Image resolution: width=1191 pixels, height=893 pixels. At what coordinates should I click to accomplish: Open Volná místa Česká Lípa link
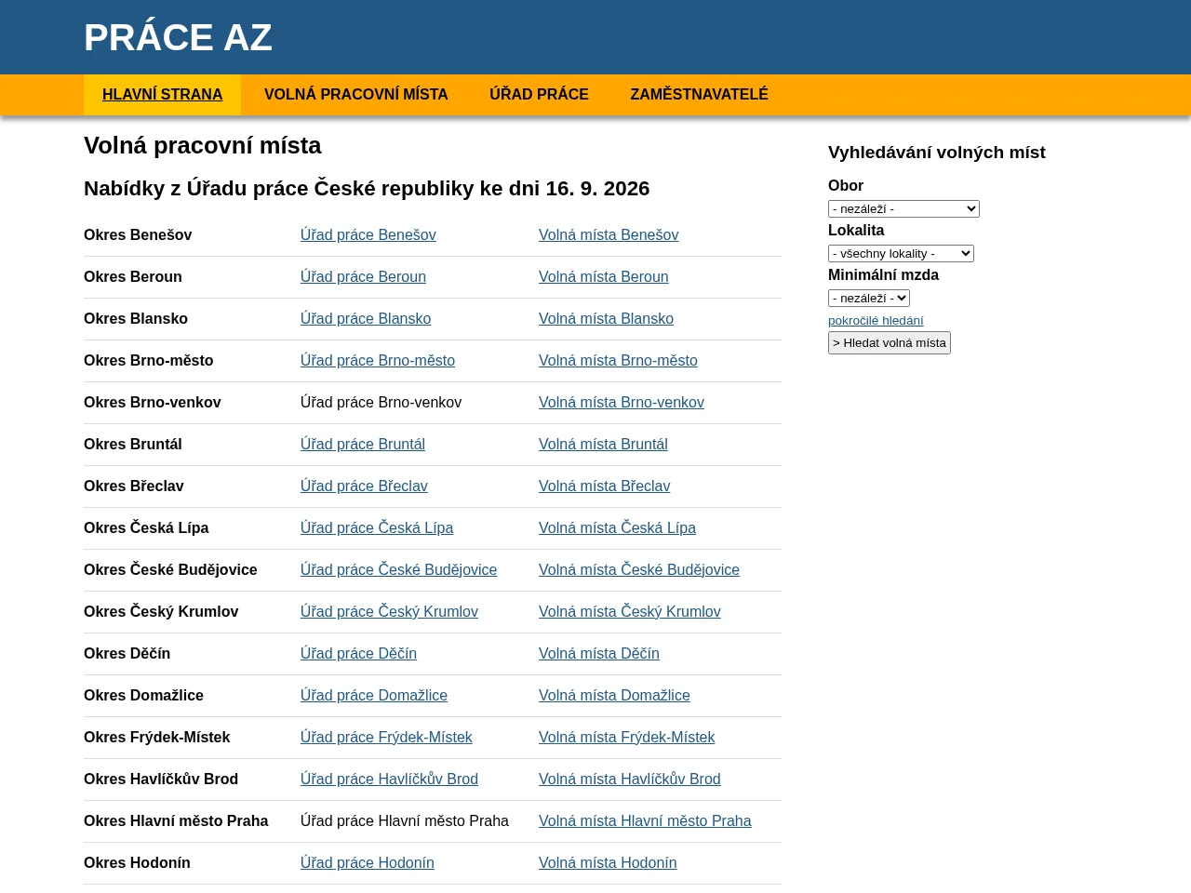[x=617, y=528]
